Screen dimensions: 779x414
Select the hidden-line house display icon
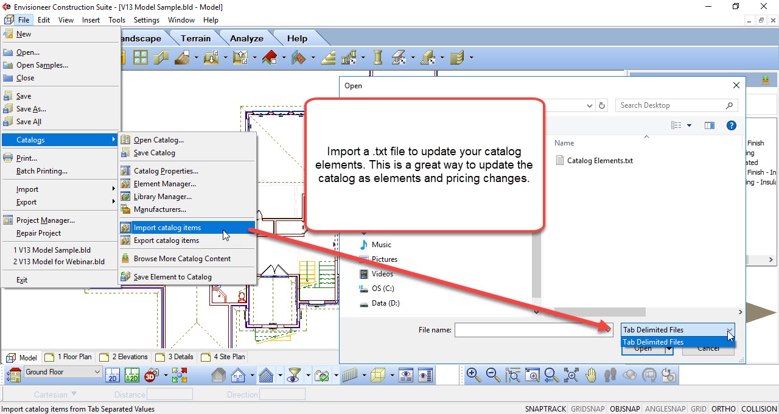(239, 375)
